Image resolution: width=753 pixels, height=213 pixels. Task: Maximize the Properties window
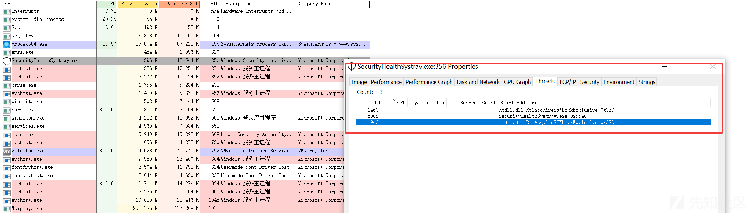[688, 67]
